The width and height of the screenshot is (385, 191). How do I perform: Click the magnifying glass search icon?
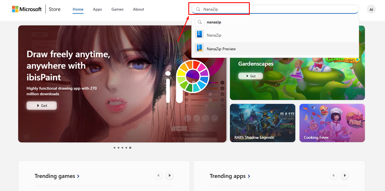[198, 9]
